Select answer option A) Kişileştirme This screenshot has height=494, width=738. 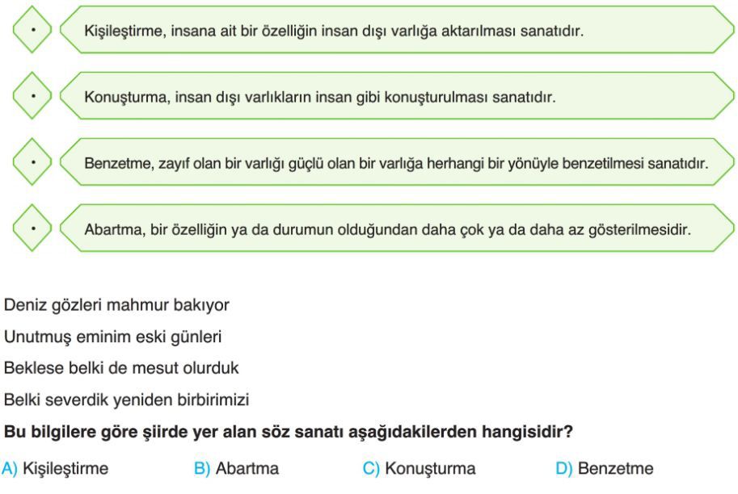tap(55, 469)
